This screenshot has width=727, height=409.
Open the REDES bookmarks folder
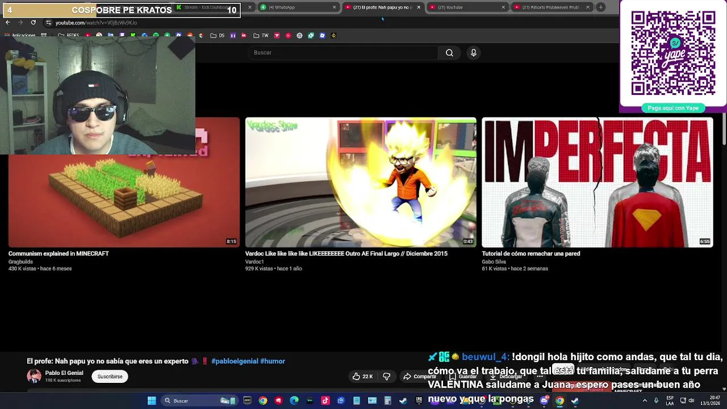click(69, 35)
